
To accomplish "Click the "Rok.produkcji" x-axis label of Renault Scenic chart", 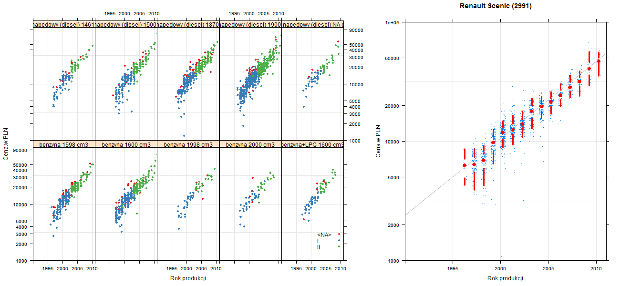I will (x=506, y=278).
